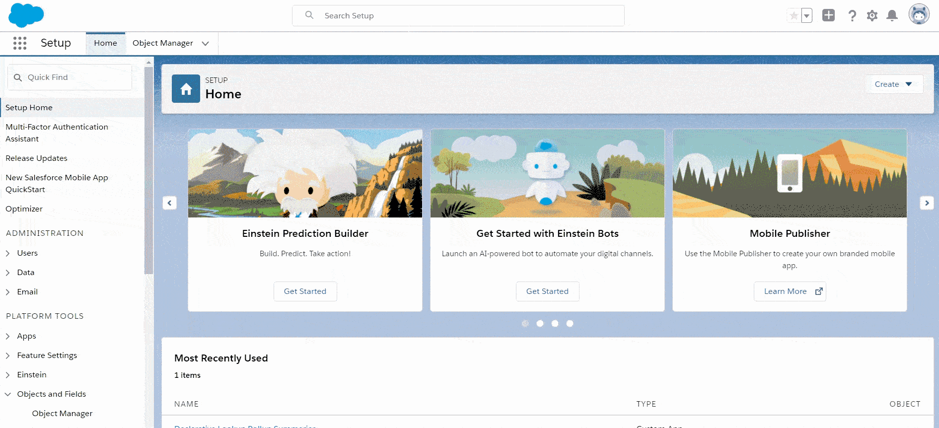Select Setup Home in the sidebar
Screen dimensions: 939x428
[x=72, y=108]
